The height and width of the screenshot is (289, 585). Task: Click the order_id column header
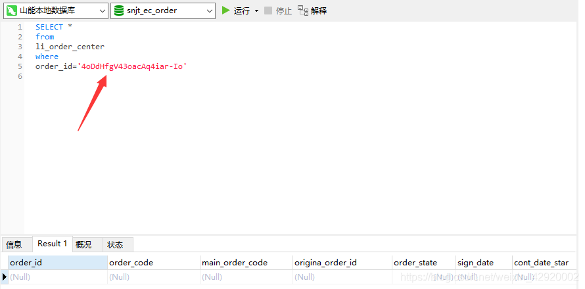pyautogui.click(x=58, y=263)
